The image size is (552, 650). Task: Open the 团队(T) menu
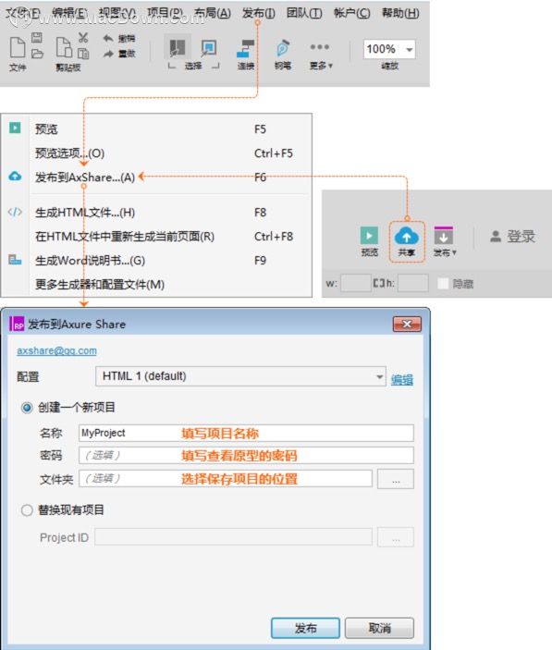(304, 13)
